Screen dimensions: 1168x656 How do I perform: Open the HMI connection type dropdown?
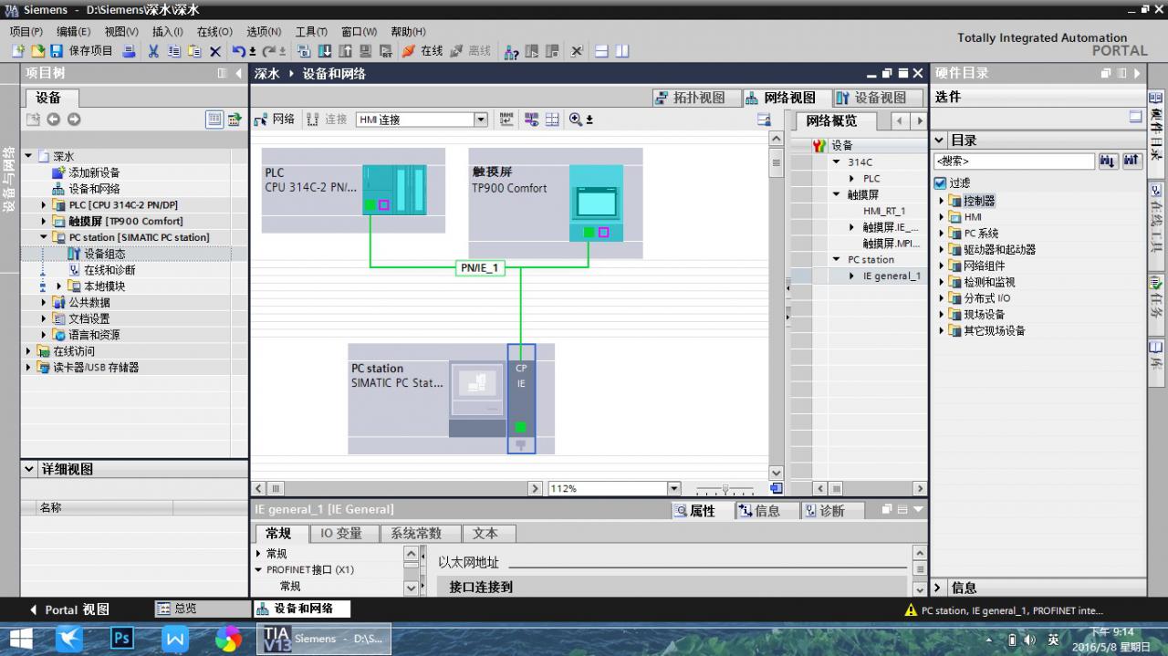pyautogui.click(x=481, y=120)
